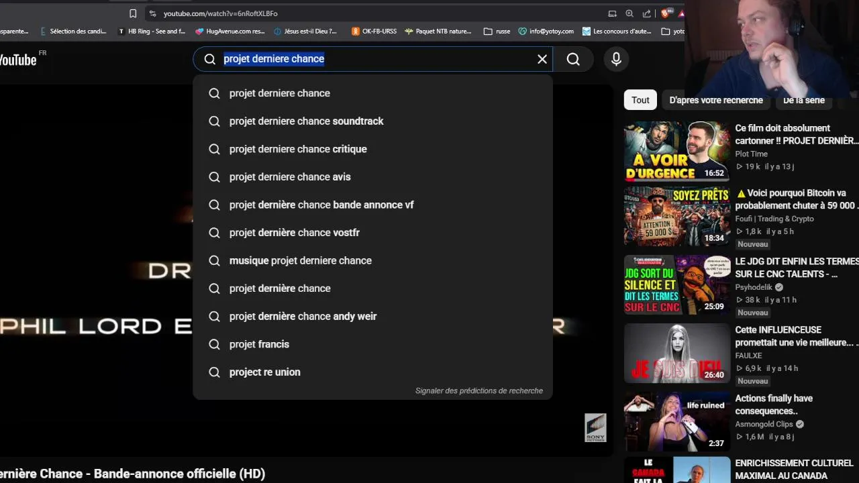Select 'projet dernière chance andy weir'
This screenshot has width=859, height=483.
click(372, 316)
